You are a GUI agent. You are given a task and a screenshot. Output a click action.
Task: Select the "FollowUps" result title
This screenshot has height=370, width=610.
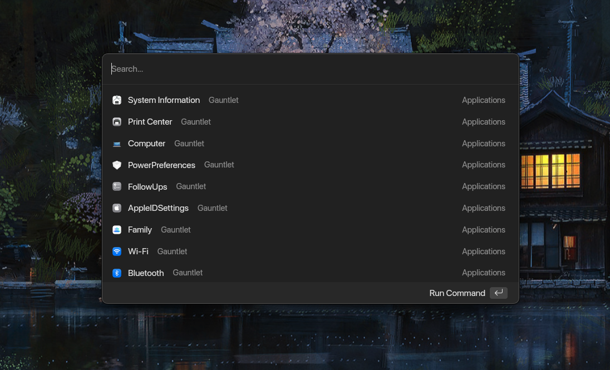tap(147, 187)
